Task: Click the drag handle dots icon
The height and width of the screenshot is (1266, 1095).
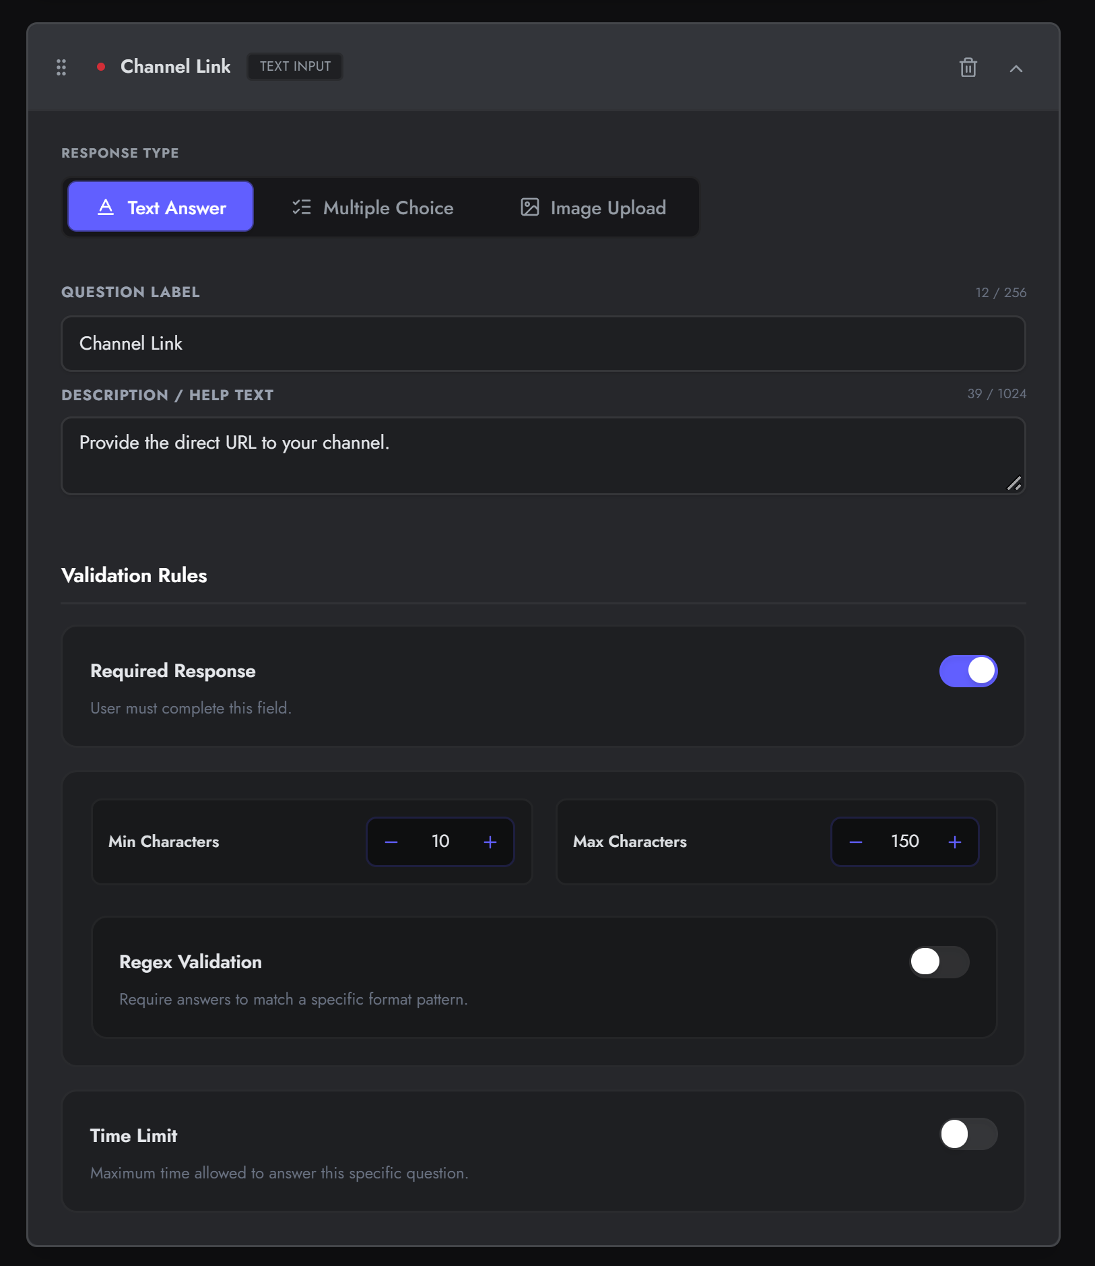Action: [61, 67]
